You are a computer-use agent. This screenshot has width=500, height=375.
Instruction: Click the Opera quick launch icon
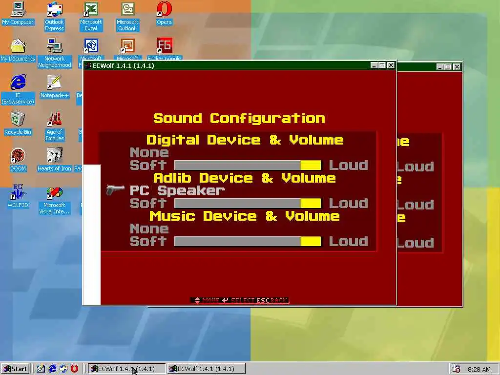(74, 369)
